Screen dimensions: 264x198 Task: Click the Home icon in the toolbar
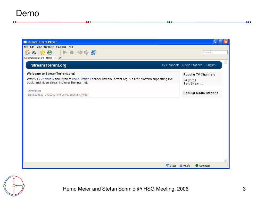[27, 53]
